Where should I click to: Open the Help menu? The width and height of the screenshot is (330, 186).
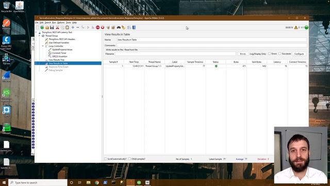point(74,23)
